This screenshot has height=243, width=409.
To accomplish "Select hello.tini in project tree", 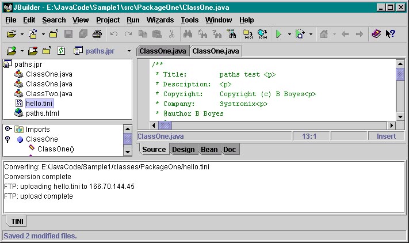I will [39, 103].
